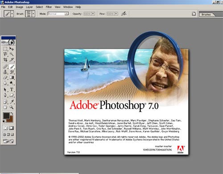Choose Full Screen mode
Viewport: 223px width, 174px height.
pos(12,135)
